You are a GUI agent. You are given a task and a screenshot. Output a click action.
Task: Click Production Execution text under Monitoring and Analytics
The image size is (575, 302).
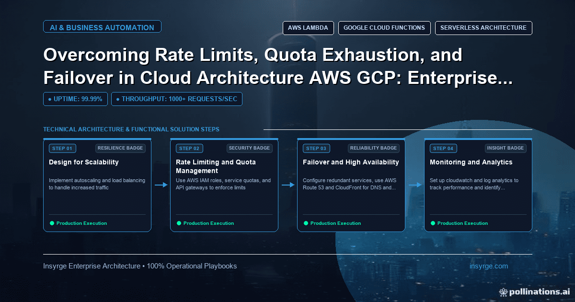[462, 223]
